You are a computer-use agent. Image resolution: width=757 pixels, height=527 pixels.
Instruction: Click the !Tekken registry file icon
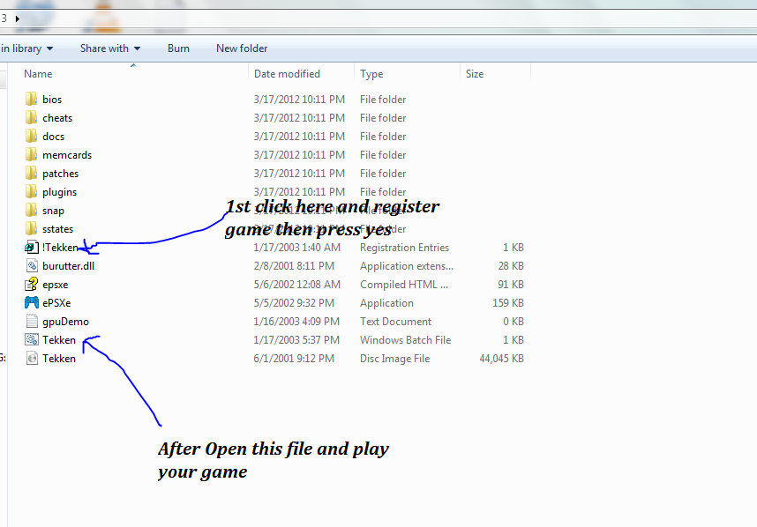pyautogui.click(x=32, y=248)
